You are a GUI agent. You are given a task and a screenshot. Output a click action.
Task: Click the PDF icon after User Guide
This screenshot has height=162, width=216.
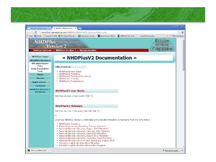coord(91,96)
